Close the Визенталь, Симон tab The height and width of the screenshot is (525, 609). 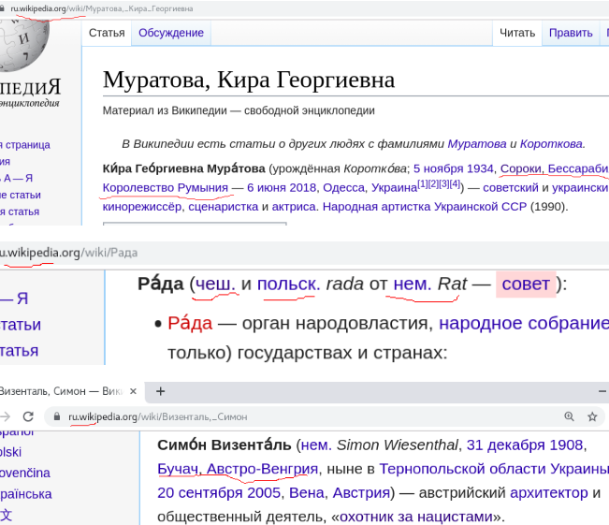[x=133, y=391]
